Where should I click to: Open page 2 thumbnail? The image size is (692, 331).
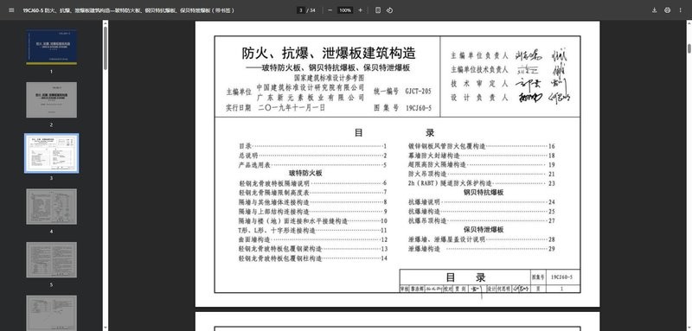[51, 100]
